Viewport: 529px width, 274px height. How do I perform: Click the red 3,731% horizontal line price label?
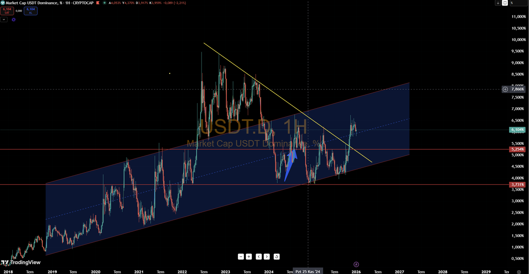pyautogui.click(x=517, y=184)
